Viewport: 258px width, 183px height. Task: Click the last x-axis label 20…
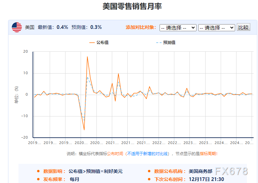249,143
